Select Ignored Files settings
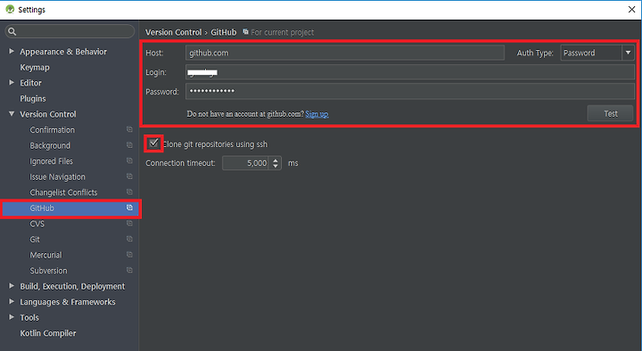Screen dimensions: 642x351 (x=51, y=161)
